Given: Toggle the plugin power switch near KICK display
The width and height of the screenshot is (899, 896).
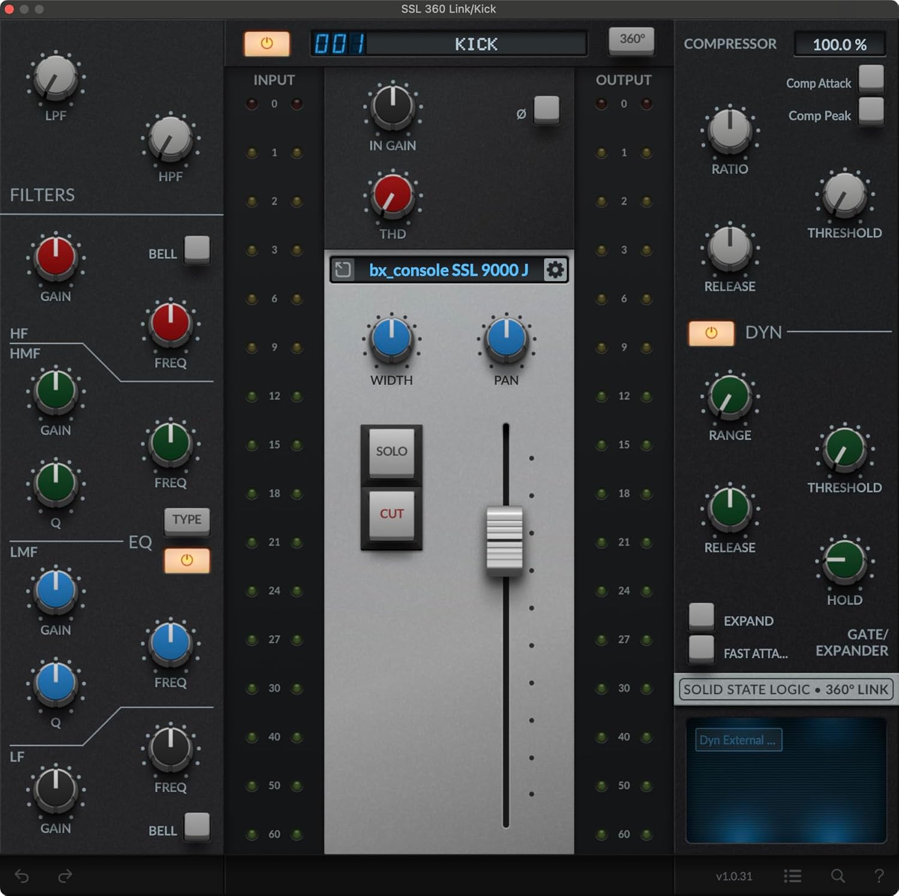Looking at the screenshot, I should point(266,43).
